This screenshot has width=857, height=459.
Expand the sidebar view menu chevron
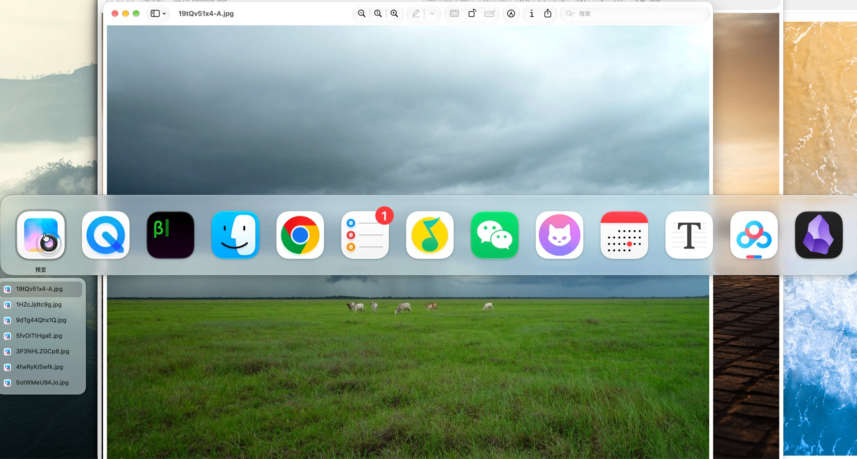click(x=164, y=14)
